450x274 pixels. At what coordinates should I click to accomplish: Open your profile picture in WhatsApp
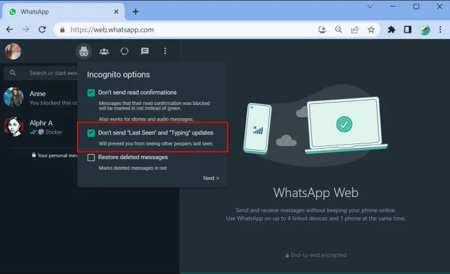coord(13,52)
